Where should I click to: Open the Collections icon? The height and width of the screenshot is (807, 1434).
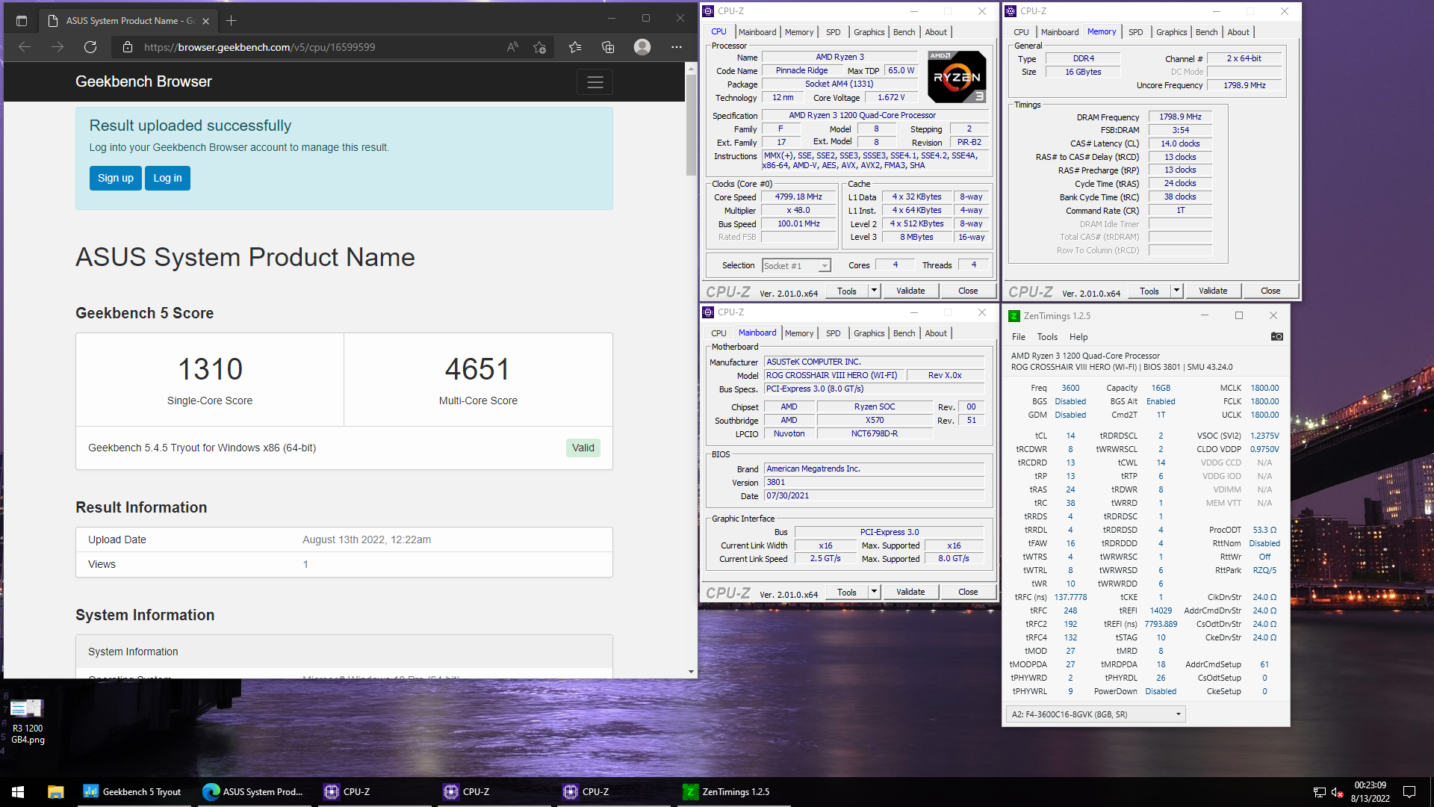coord(608,47)
